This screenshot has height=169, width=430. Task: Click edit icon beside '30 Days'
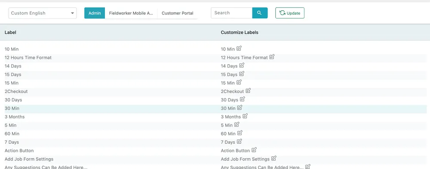pos(242,99)
